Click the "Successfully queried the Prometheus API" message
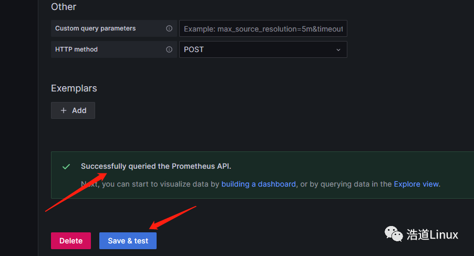 156,166
